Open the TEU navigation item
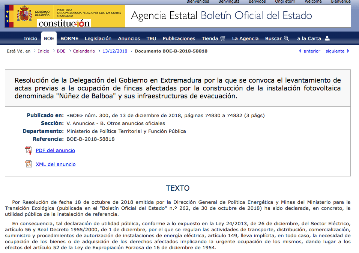This screenshot has height=253, width=359. (x=151, y=39)
